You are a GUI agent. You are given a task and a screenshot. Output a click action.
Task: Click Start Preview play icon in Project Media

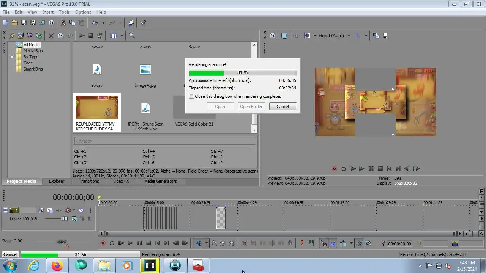click(x=82, y=36)
